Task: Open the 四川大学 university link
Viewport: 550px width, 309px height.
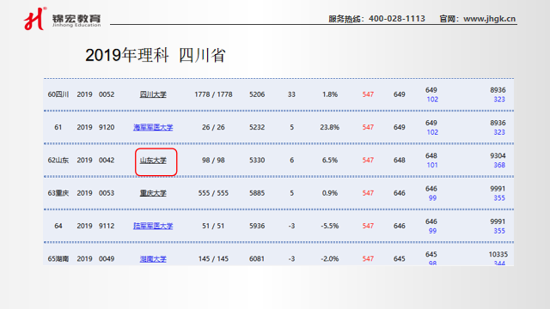Action: pyautogui.click(x=153, y=94)
